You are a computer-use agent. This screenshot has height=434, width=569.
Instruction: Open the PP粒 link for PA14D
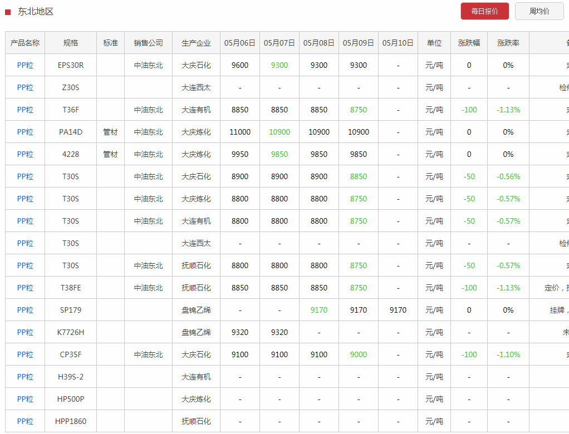25,132
